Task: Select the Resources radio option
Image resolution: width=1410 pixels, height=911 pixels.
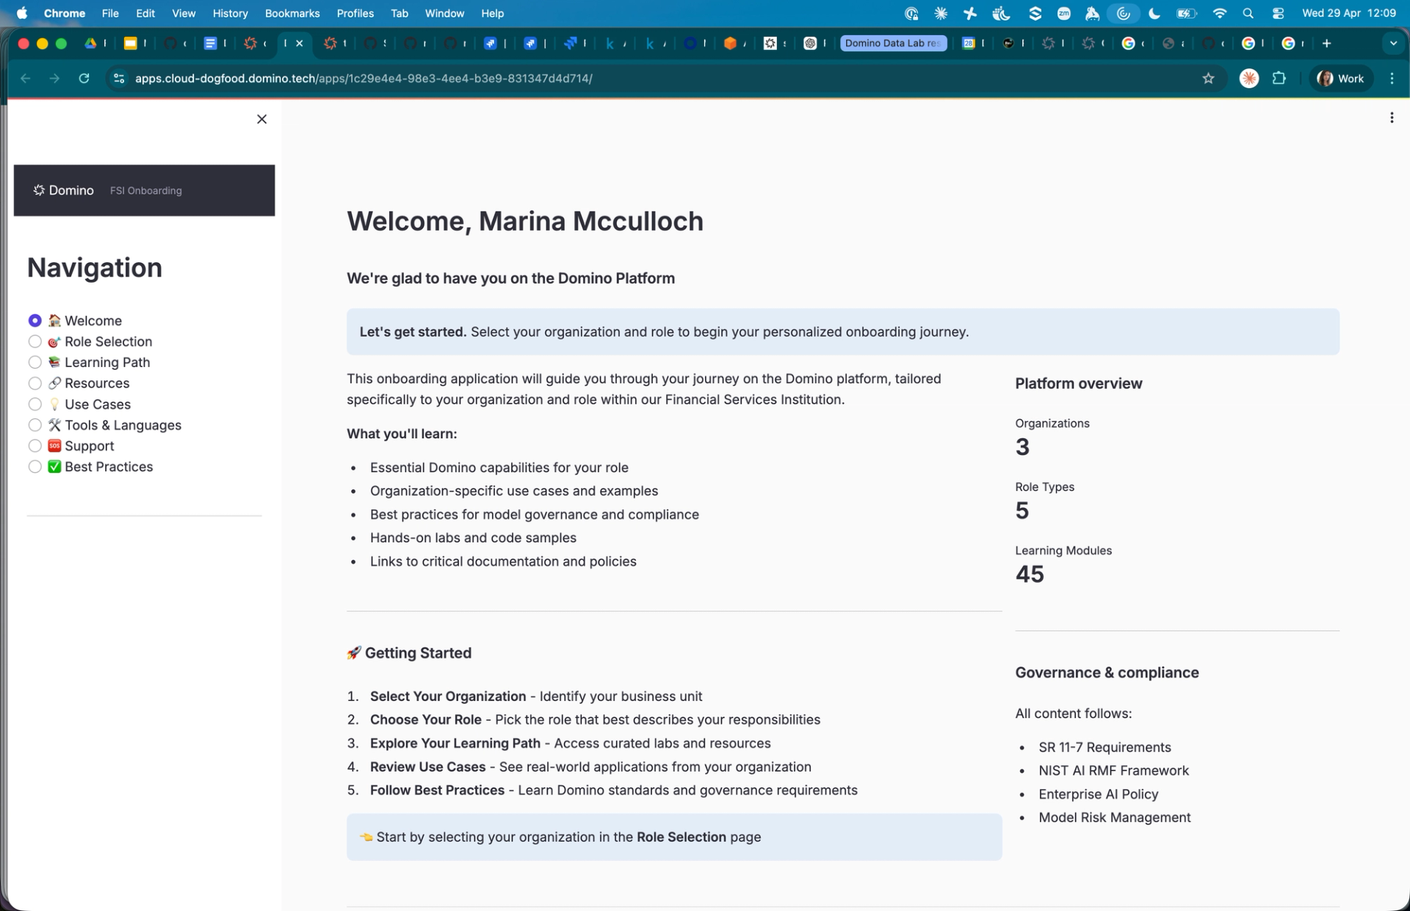Action: [35, 383]
